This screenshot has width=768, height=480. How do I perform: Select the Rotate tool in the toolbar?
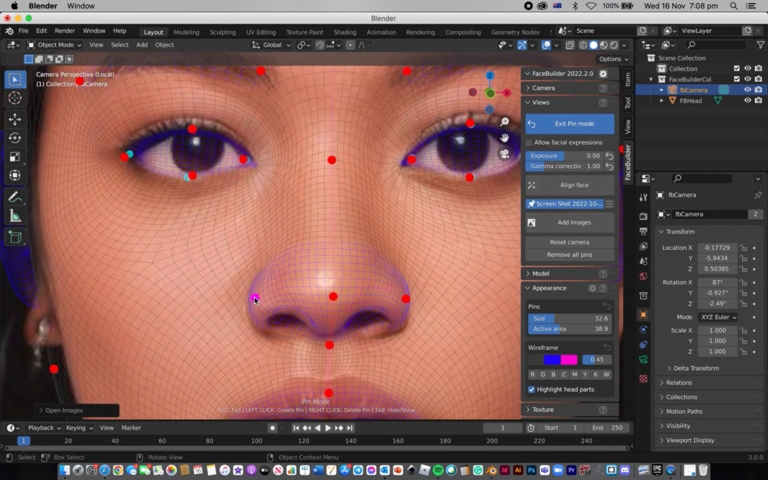click(x=14, y=138)
